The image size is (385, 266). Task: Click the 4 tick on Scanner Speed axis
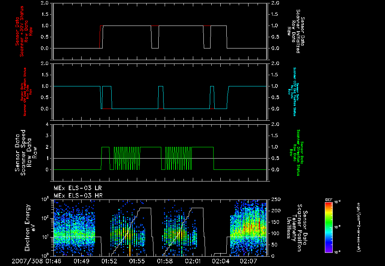point(47,124)
